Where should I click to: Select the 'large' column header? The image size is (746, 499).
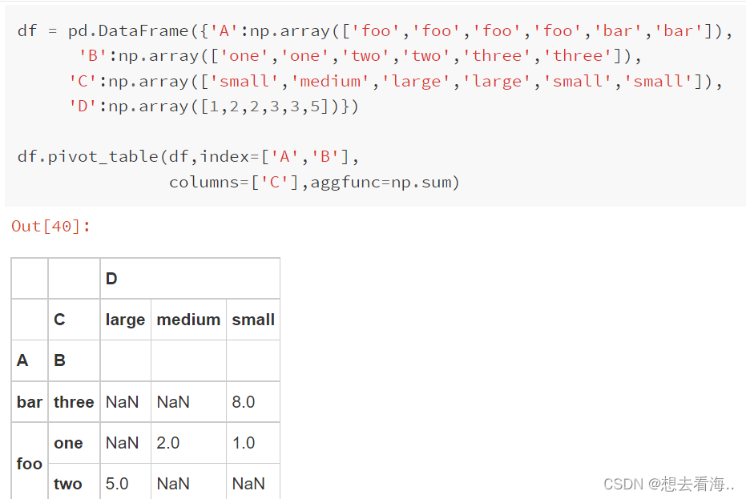pyautogui.click(x=125, y=320)
